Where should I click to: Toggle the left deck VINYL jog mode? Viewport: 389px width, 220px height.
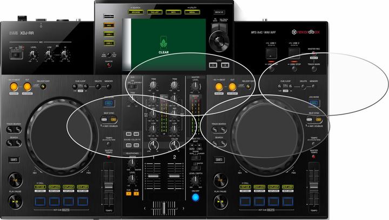(x=109, y=103)
